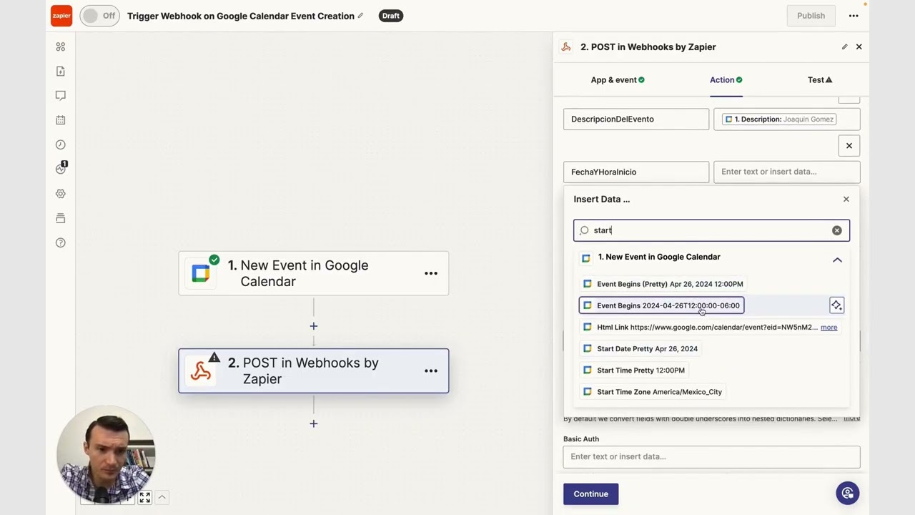Switch to the Action tab
The image size is (915, 515).
tap(726, 80)
